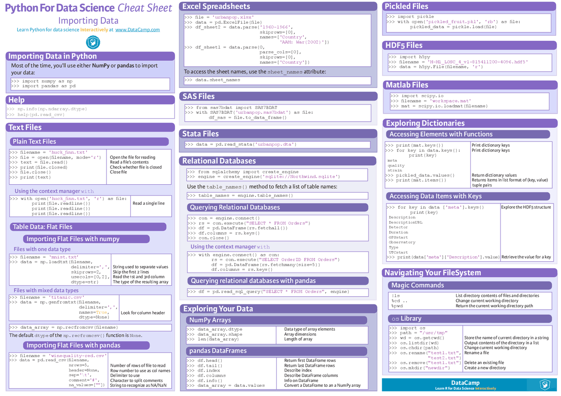Select the 'Exploring Dictionaries' section header

[x=470, y=123]
